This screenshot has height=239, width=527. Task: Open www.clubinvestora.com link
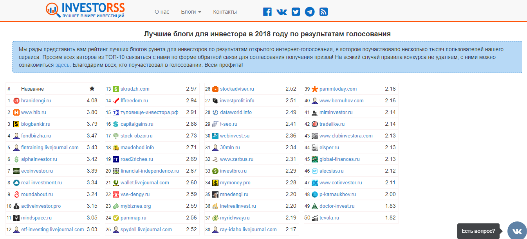tap(346, 136)
